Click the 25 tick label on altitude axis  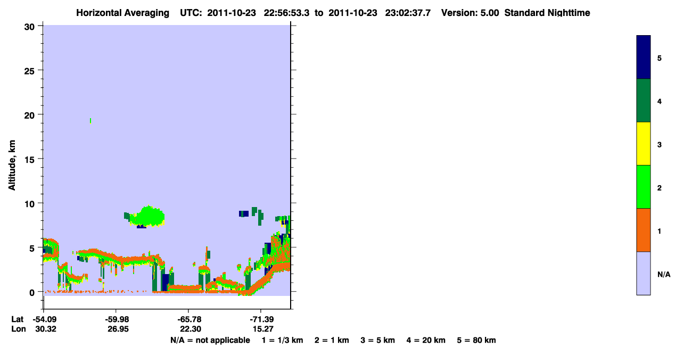coord(31,70)
